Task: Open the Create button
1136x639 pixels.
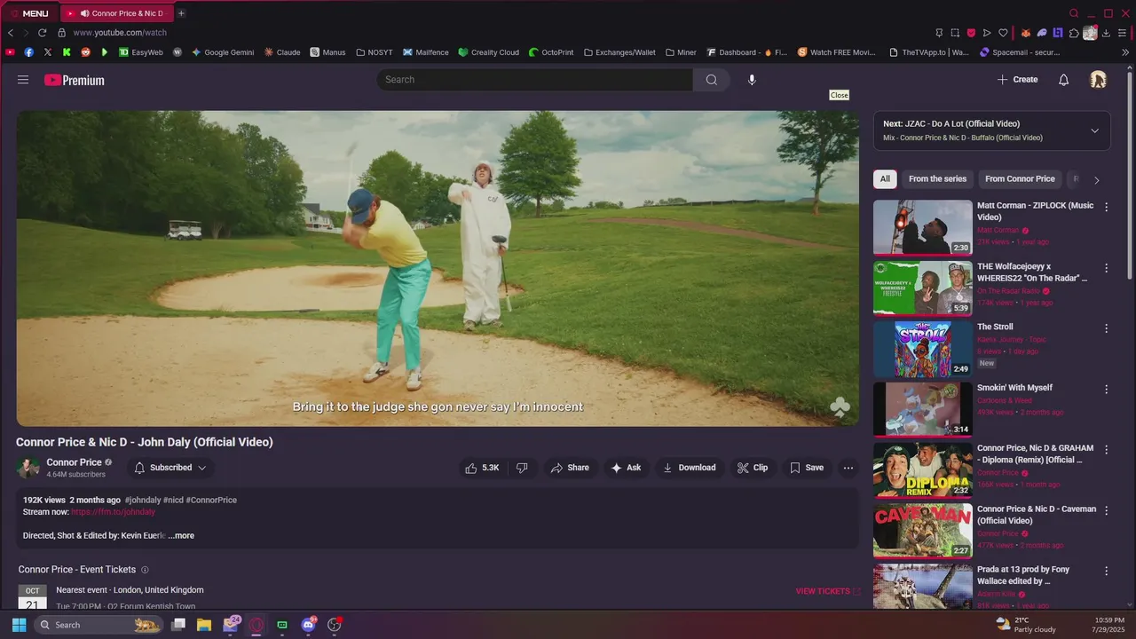Action: [1017, 80]
